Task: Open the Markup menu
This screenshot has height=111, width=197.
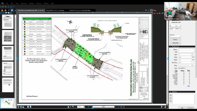Action: click(x=31, y=3)
